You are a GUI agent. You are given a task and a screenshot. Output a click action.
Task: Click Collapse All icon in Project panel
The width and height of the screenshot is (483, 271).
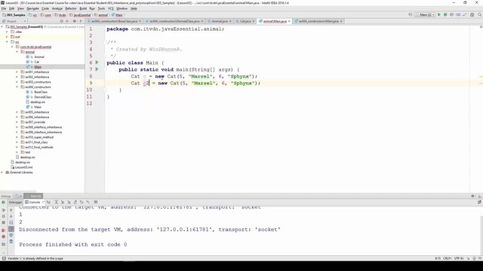point(67,21)
